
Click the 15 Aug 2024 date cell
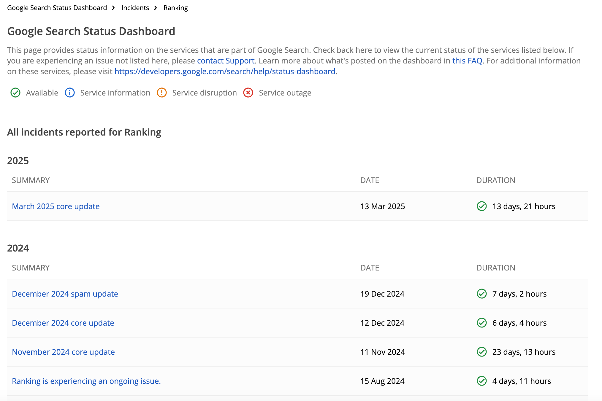pos(382,381)
